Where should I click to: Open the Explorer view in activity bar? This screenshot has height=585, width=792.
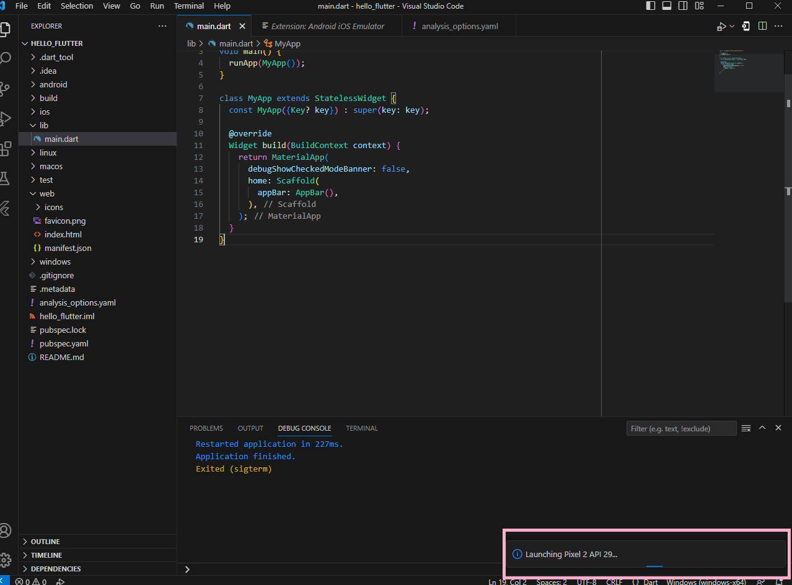click(x=5, y=29)
